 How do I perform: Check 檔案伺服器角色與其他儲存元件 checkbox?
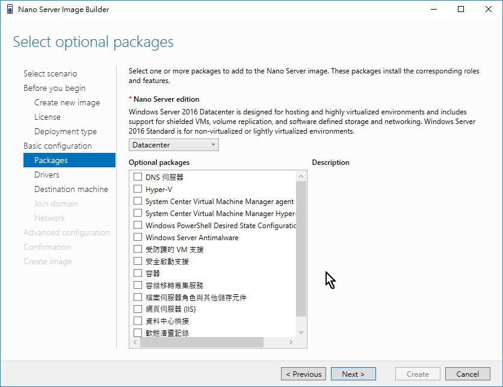pyautogui.click(x=138, y=297)
